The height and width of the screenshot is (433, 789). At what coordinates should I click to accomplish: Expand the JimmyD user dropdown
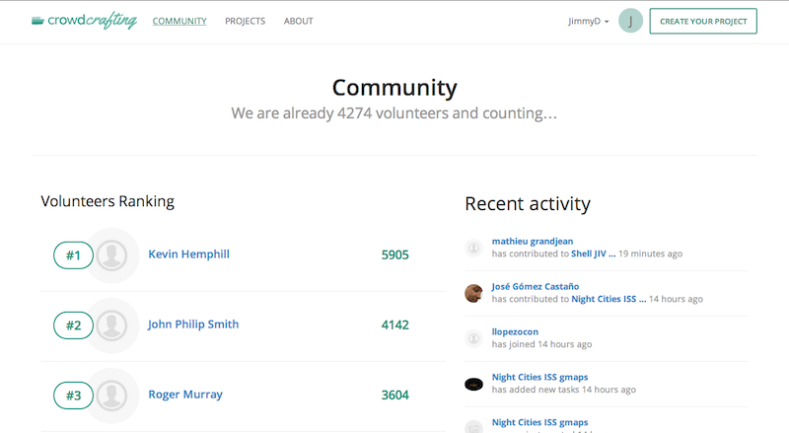click(x=588, y=21)
